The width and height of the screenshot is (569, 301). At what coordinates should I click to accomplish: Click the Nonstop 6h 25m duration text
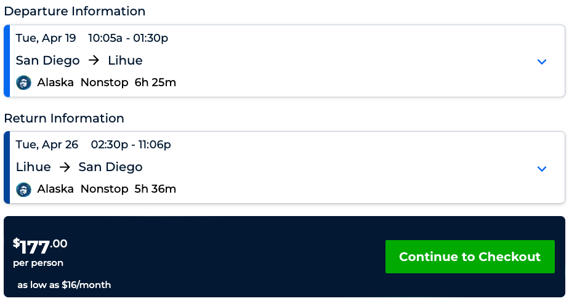[x=128, y=82]
